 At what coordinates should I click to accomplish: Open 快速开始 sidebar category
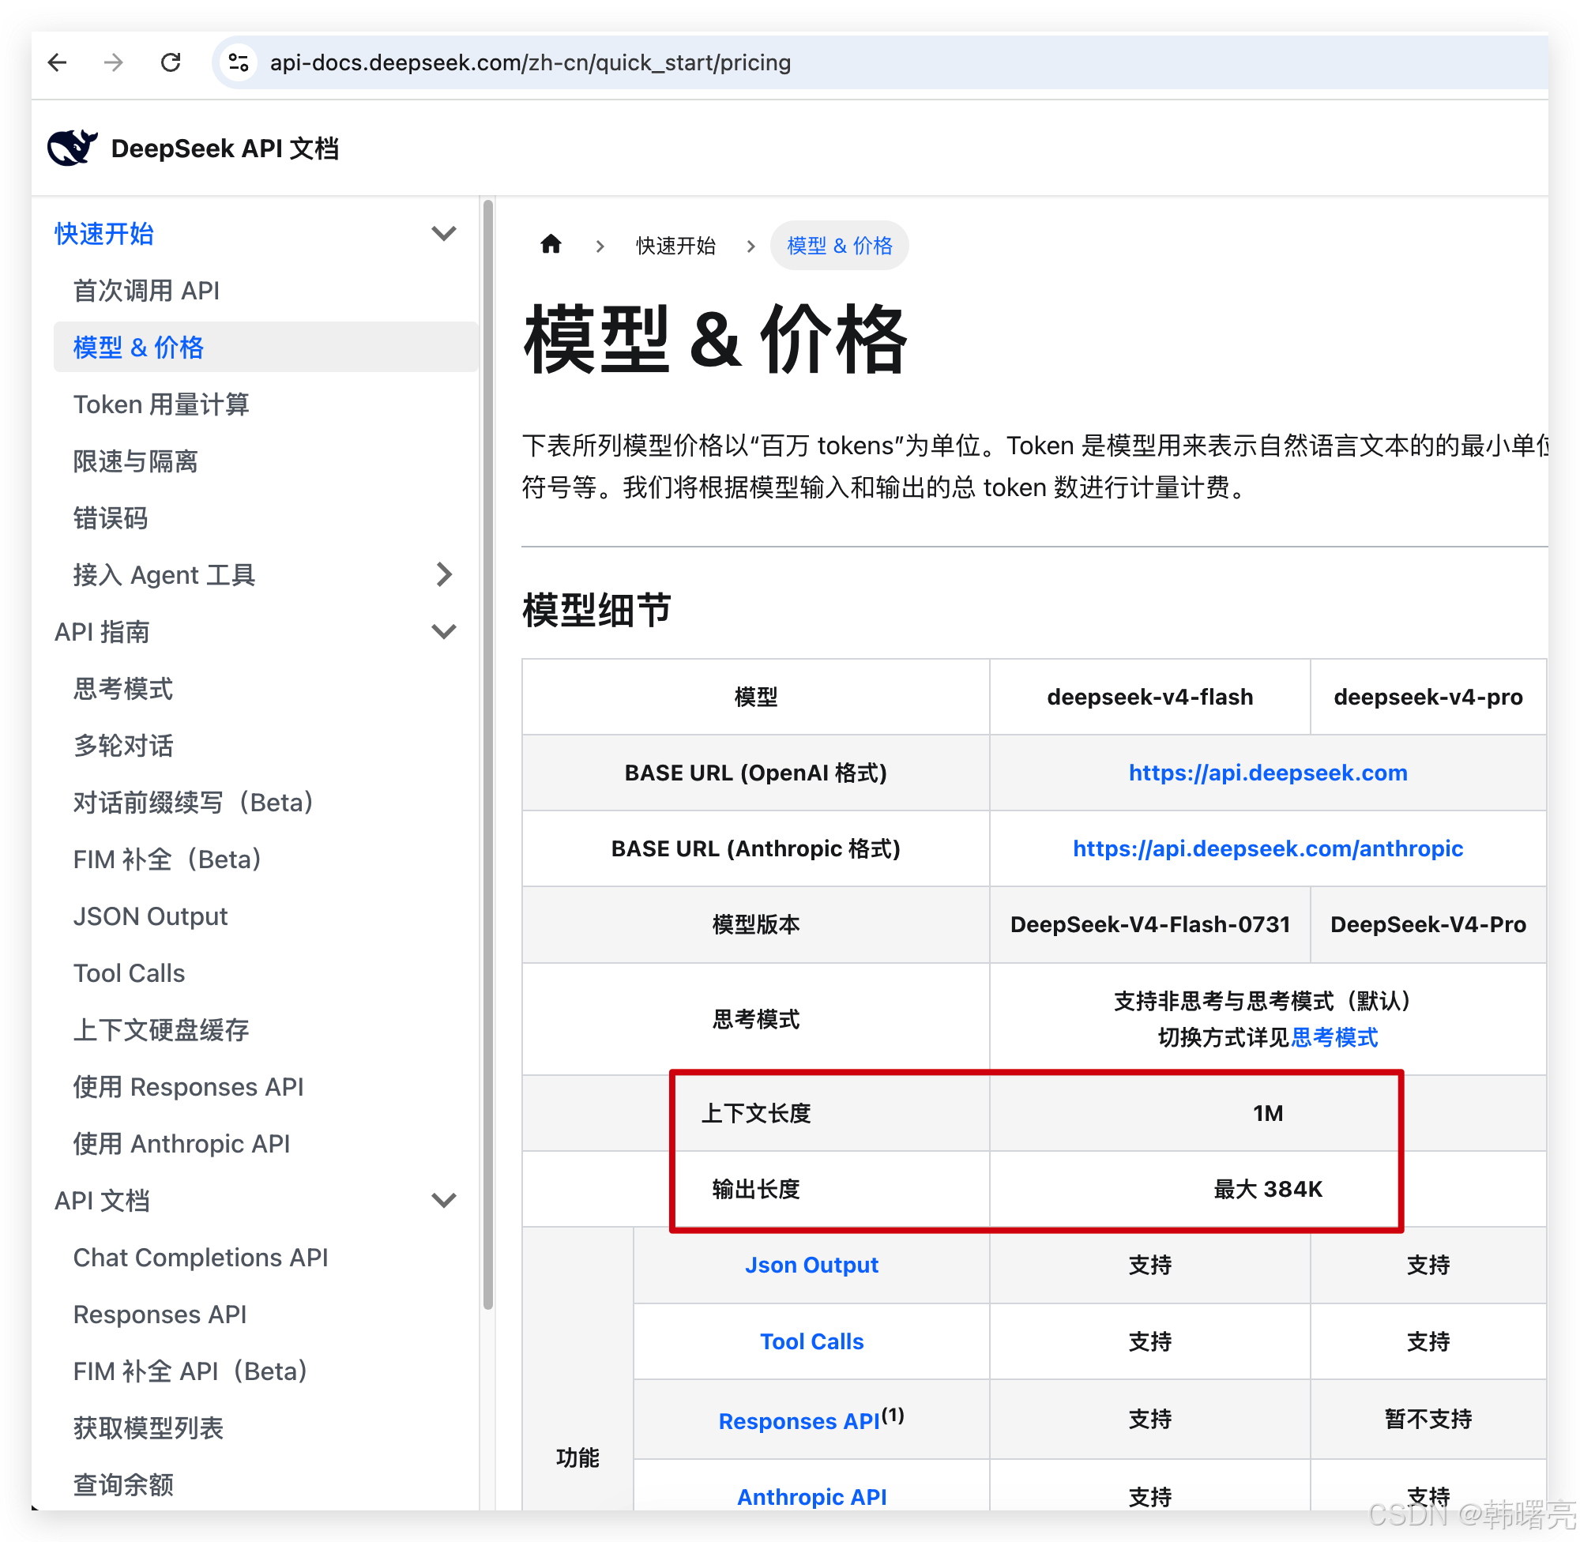pyautogui.click(x=103, y=234)
